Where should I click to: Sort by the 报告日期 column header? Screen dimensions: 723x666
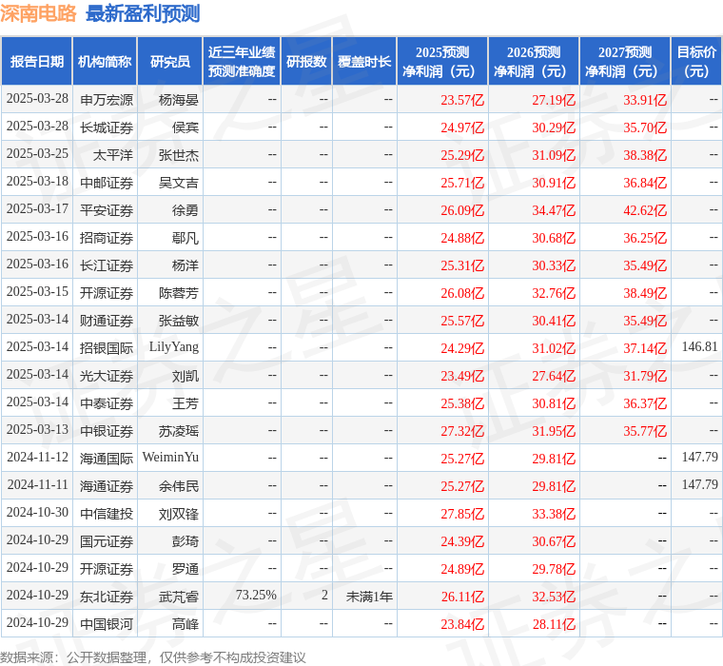37,62
